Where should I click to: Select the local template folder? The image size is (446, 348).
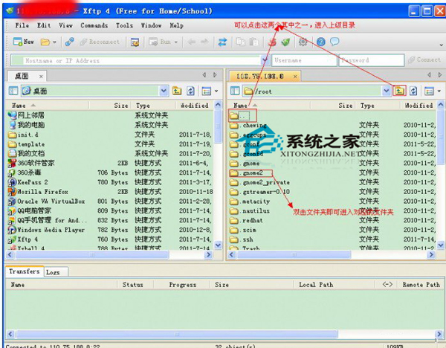(x=26, y=144)
